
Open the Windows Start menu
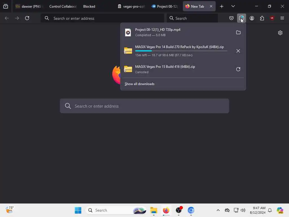click(78, 210)
